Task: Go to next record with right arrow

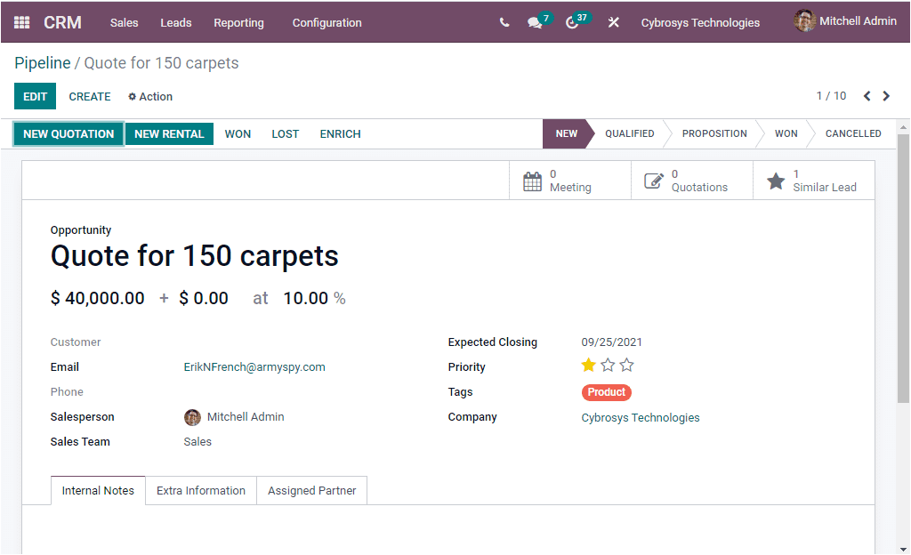Action: click(886, 95)
